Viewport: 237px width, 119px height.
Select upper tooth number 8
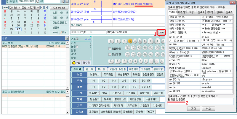tap(111, 41)
